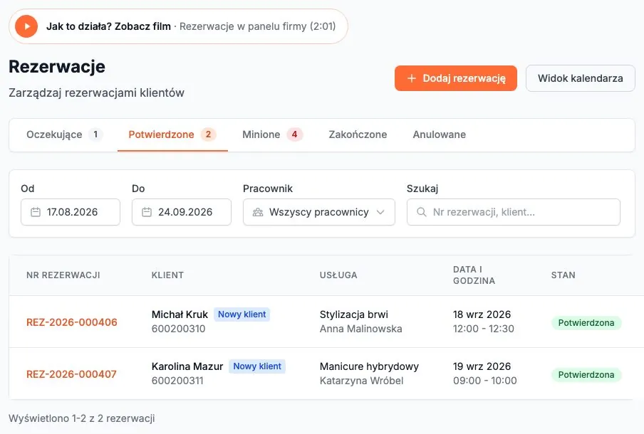Click Nowy klient badge beside Karolina Mazur
The height and width of the screenshot is (434, 644).
pos(257,366)
